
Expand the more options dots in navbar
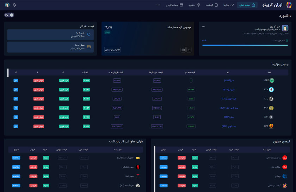point(158,5)
